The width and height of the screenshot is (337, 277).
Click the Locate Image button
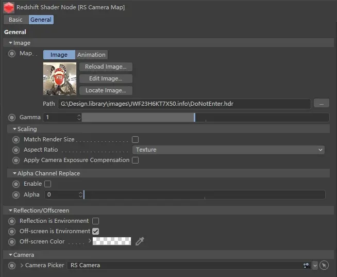point(106,90)
